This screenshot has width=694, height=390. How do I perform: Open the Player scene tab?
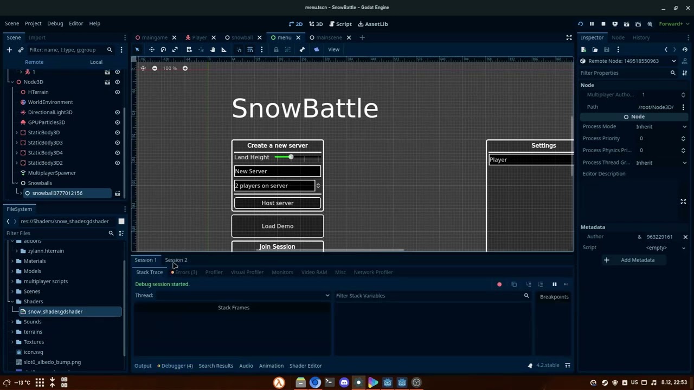(199, 37)
